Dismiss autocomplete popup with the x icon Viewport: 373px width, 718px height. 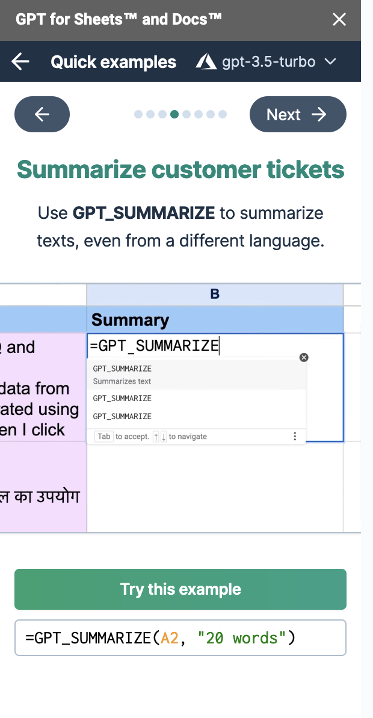(x=304, y=358)
